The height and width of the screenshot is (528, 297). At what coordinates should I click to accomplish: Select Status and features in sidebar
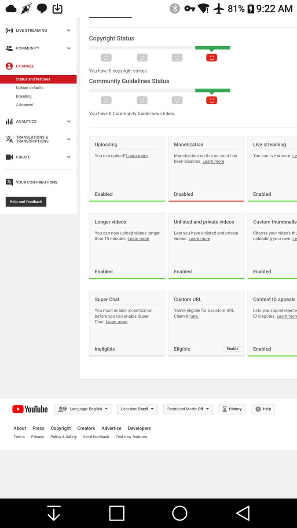38,79
